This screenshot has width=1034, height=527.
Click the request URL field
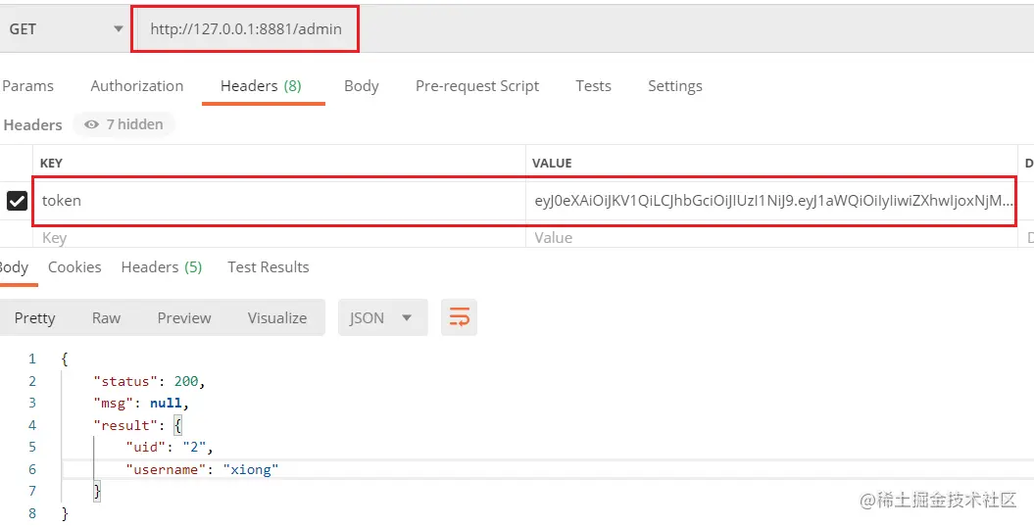(245, 29)
